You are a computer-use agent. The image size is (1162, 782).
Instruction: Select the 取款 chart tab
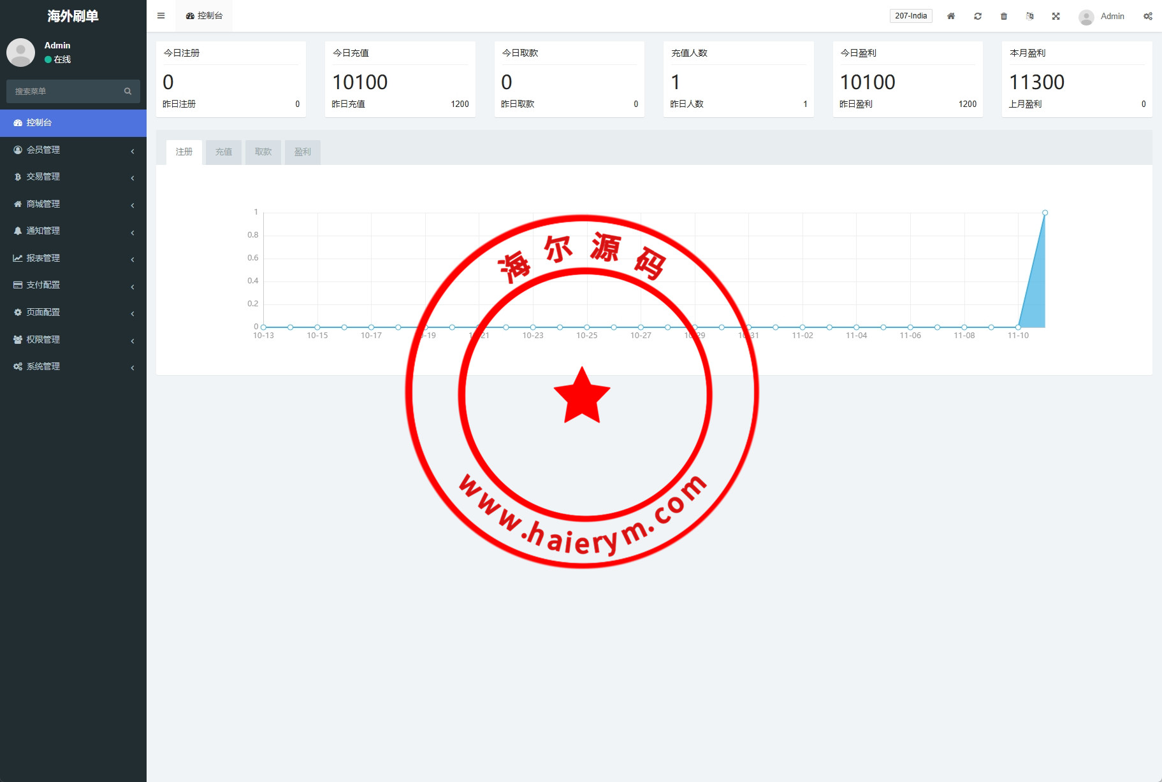pyautogui.click(x=263, y=152)
